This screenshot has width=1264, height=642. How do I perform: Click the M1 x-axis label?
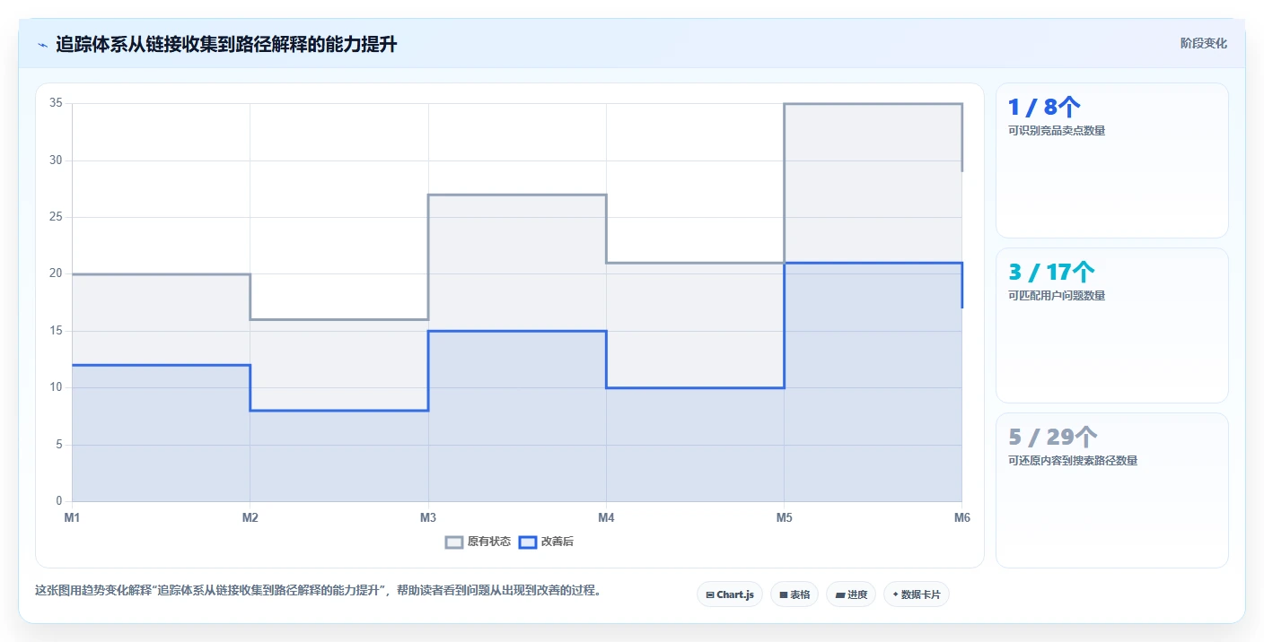[72, 518]
